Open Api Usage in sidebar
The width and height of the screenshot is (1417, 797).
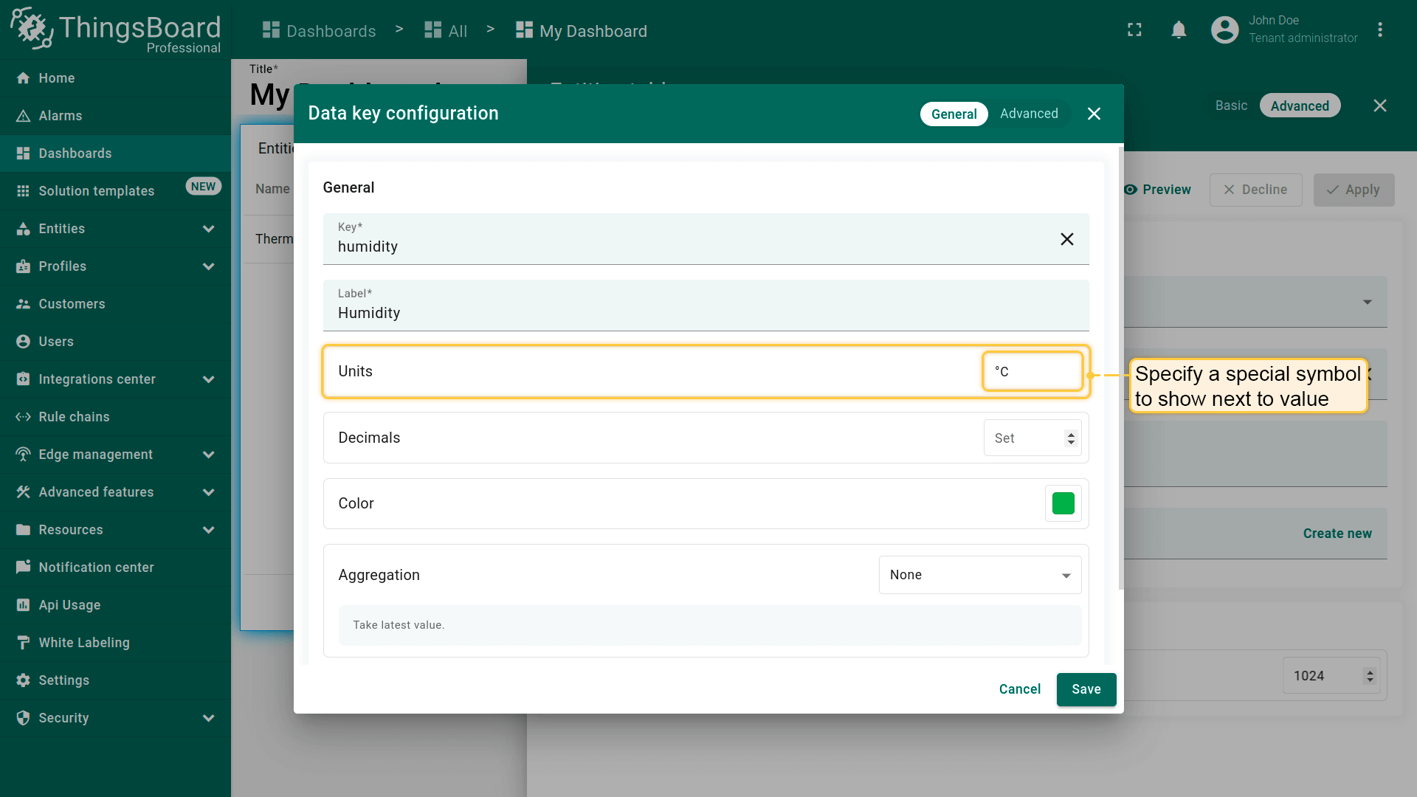point(69,605)
